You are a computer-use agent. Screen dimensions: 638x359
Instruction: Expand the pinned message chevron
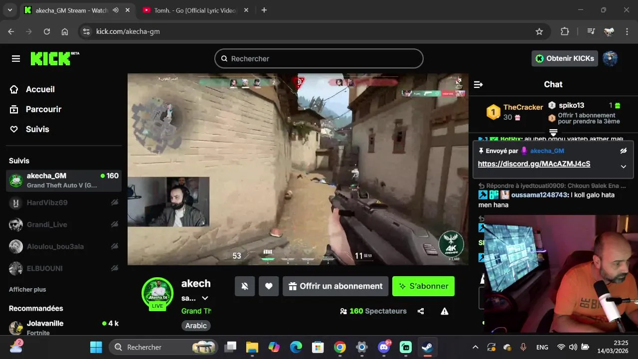click(x=623, y=167)
